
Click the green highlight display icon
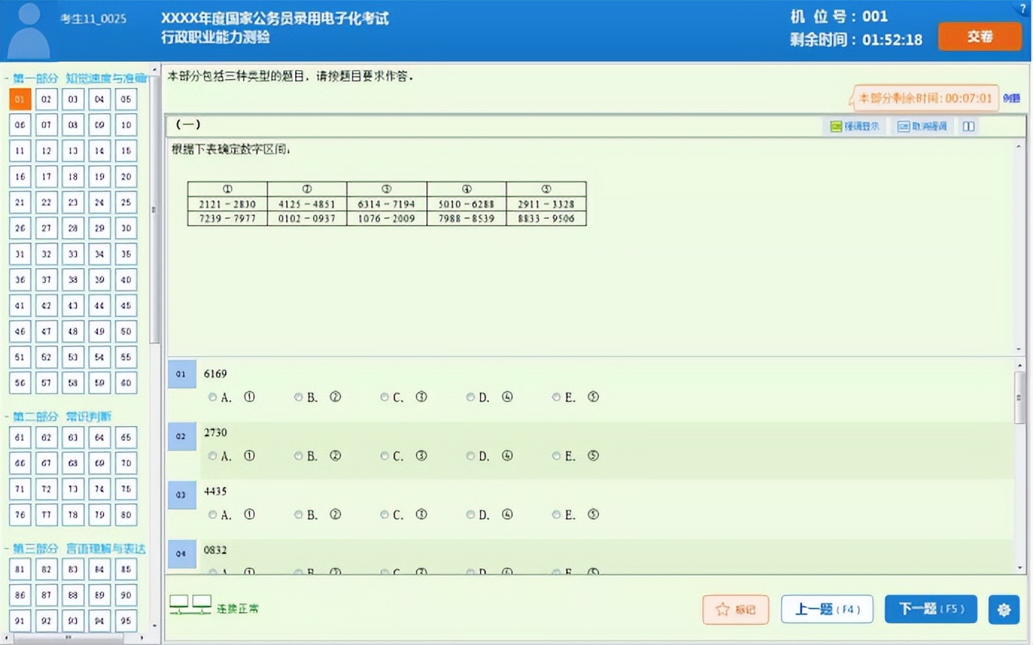point(835,127)
